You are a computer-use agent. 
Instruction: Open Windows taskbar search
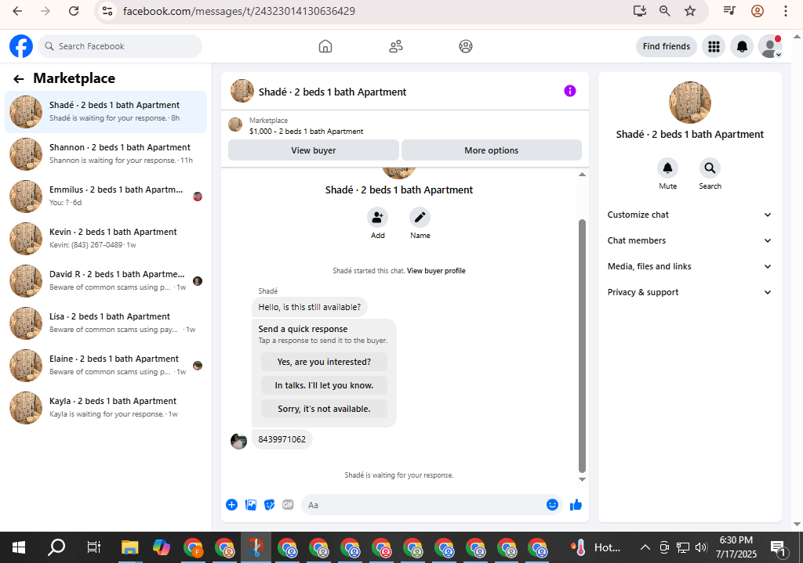click(56, 547)
